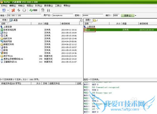Click date 2014-06-22 11:12 cell
Image resolution: width=157 pixels, height=114 pixels.
pos(69,44)
